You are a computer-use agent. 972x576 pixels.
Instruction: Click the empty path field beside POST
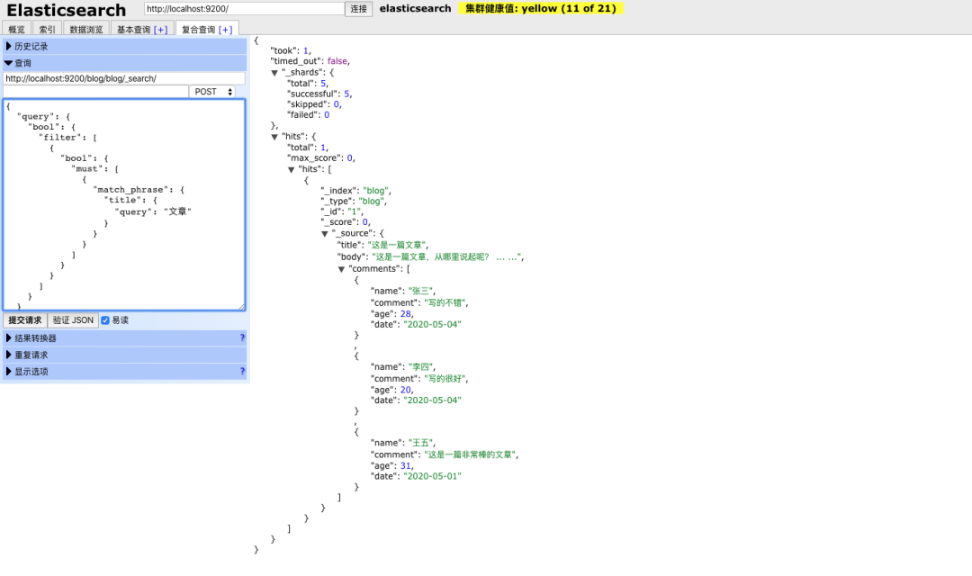[x=95, y=92]
